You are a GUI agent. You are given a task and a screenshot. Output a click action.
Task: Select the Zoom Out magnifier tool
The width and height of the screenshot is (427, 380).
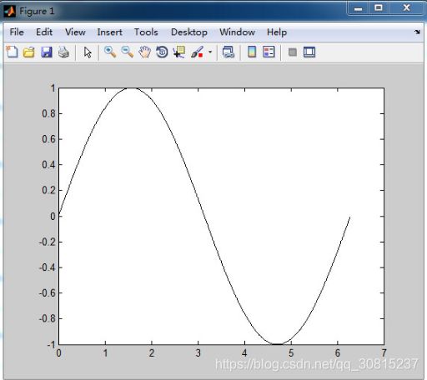pyautogui.click(x=128, y=52)
